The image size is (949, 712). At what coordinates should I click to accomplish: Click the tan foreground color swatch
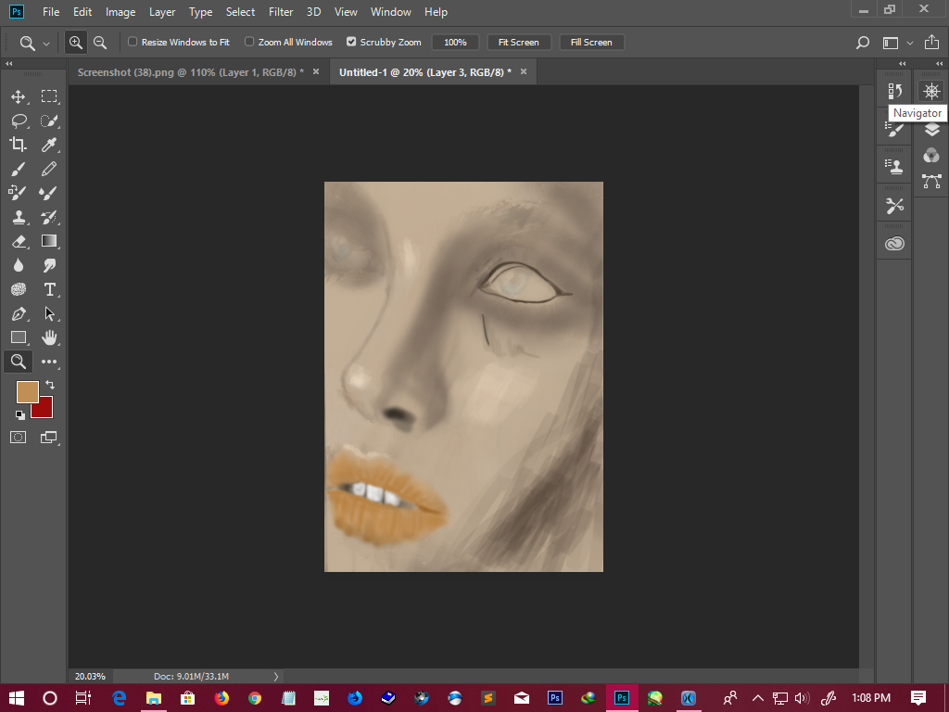27,391
